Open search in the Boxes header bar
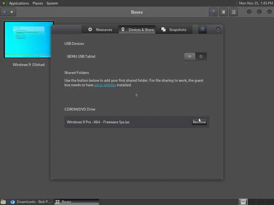This screenshot has height=205, width=274. tap(213, 12)
